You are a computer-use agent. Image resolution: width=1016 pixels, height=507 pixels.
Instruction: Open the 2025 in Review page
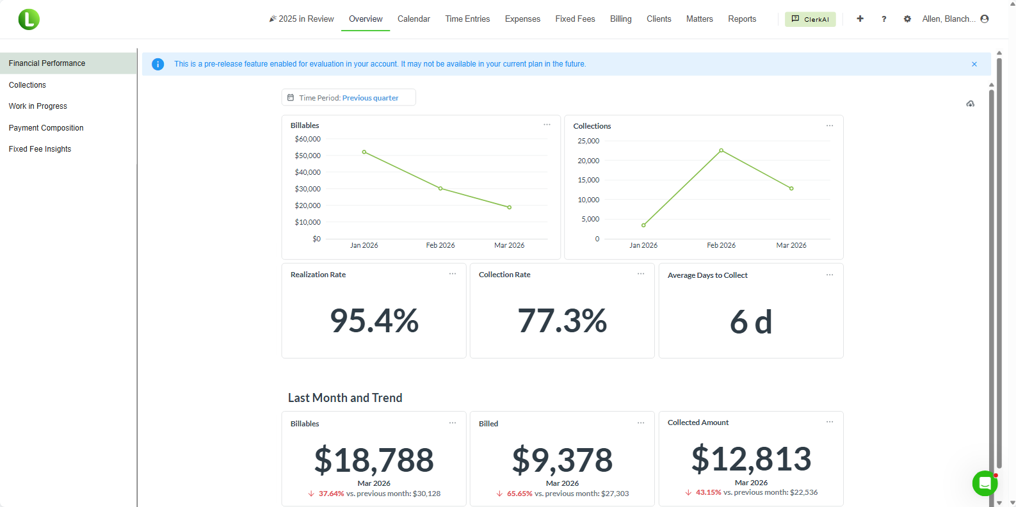(302, 19)
